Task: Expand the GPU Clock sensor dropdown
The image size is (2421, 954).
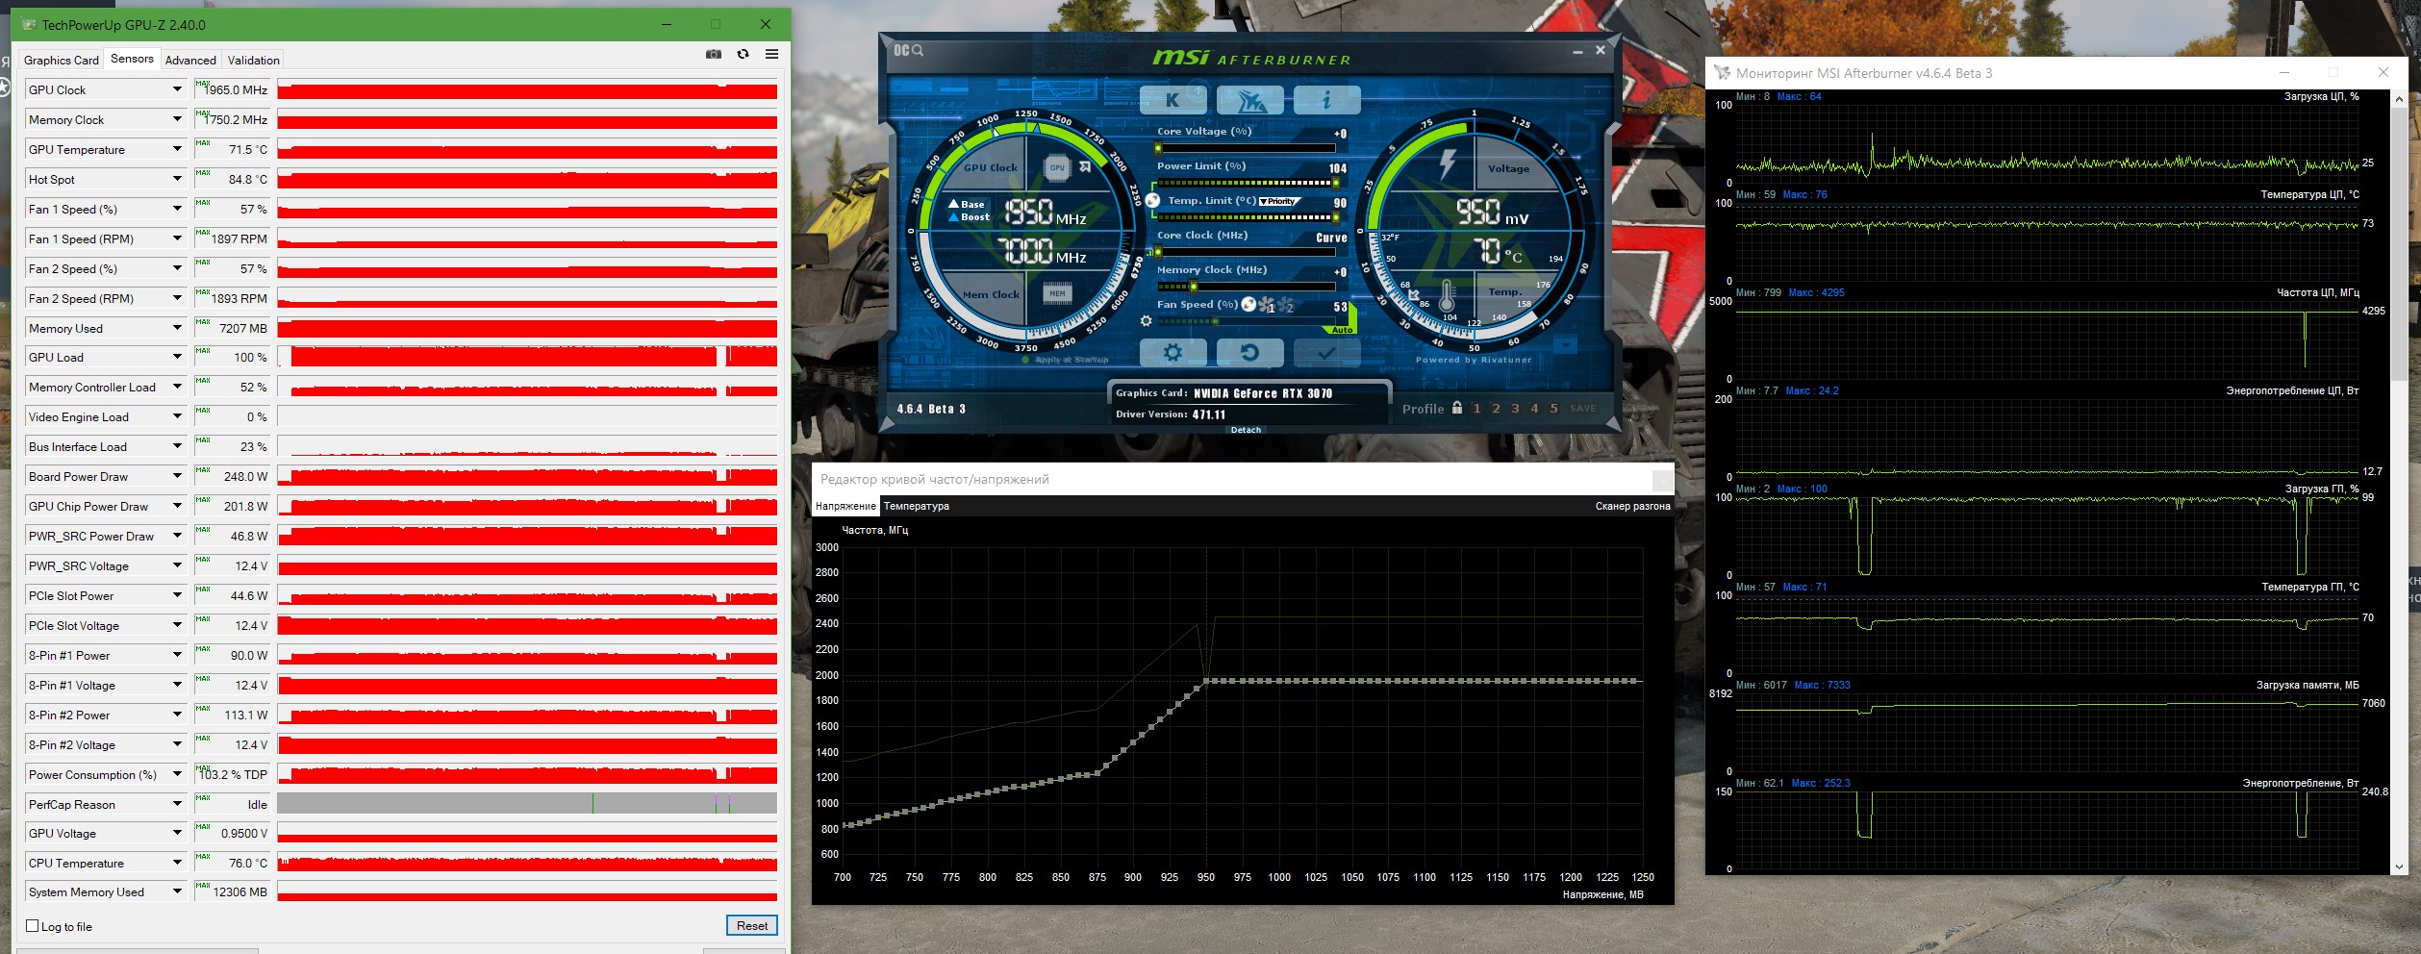Action: [x=177, y=89]
